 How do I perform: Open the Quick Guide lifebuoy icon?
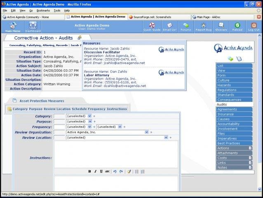[152, 25]
